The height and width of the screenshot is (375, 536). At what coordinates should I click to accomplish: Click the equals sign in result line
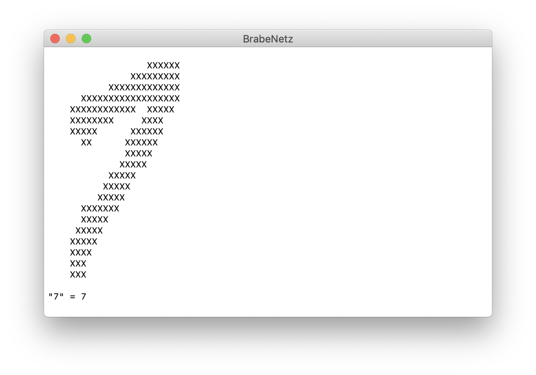click(x=73, y=297)
